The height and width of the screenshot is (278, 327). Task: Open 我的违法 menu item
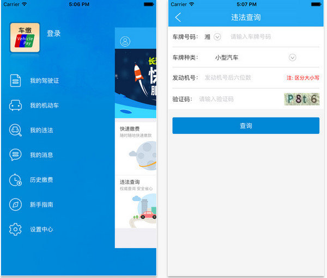click(x=41, y=130)
